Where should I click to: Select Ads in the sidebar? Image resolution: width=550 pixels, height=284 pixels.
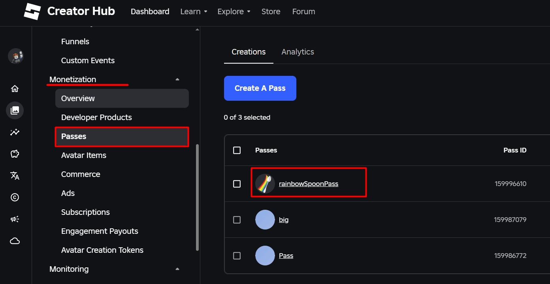[x=68, y=193]
